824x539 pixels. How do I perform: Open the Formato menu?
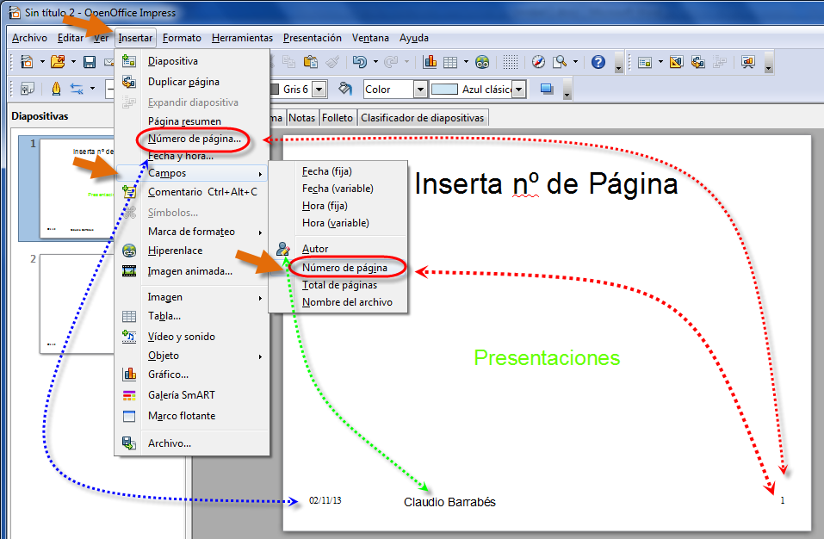click(x=182, y=38)
